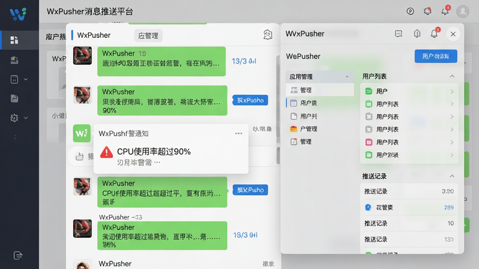Click the green W app icon beside the alert

pyautogui.click(x=81, y=133)
